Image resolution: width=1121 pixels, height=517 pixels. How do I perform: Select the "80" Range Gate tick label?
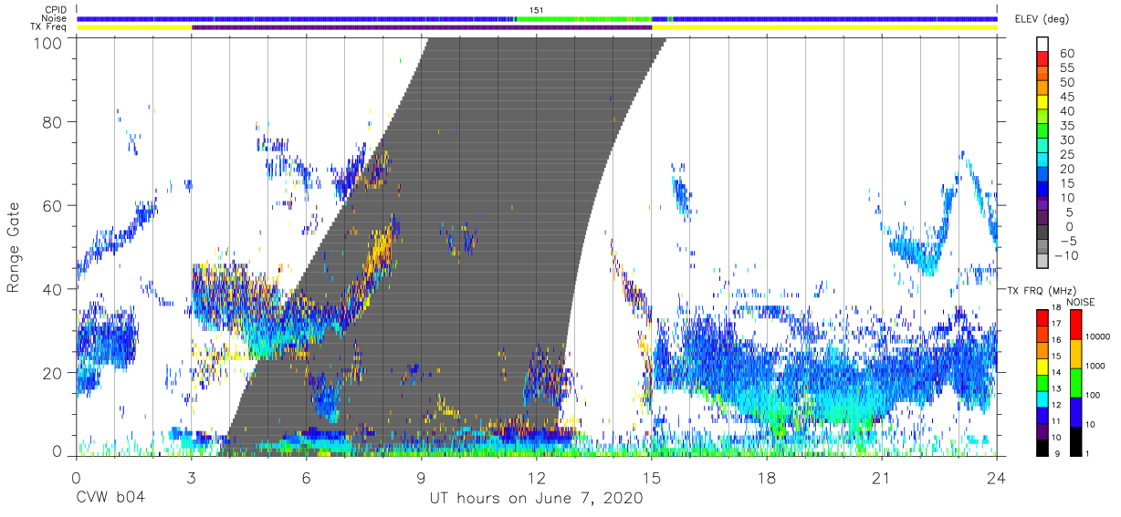coord(51,122)
